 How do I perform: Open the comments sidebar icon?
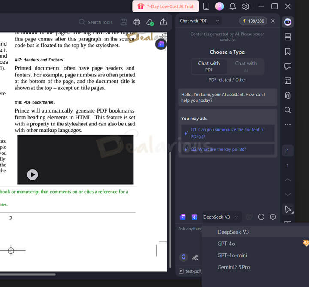(x=288, y=66)
